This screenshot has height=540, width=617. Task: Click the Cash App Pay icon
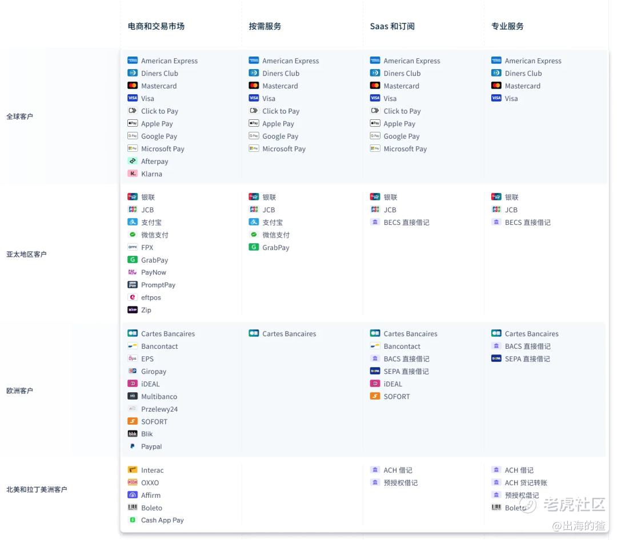[x=133, y=520]
